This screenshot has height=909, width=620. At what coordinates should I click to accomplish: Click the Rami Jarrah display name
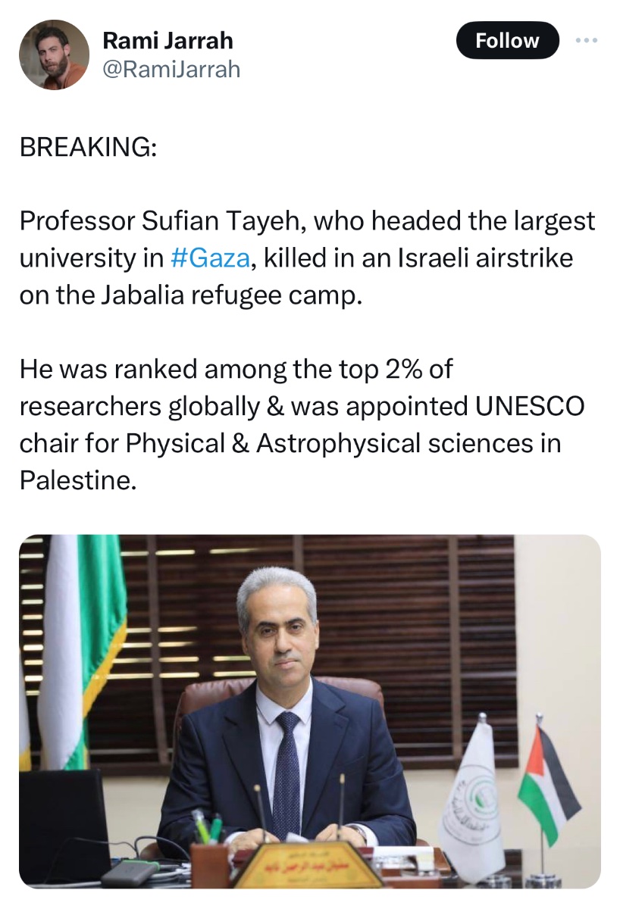pos(168,40)
